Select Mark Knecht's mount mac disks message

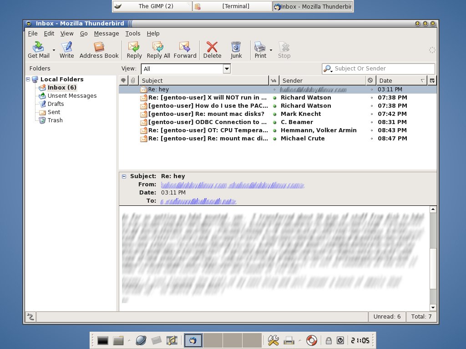[x=278, y=114]
